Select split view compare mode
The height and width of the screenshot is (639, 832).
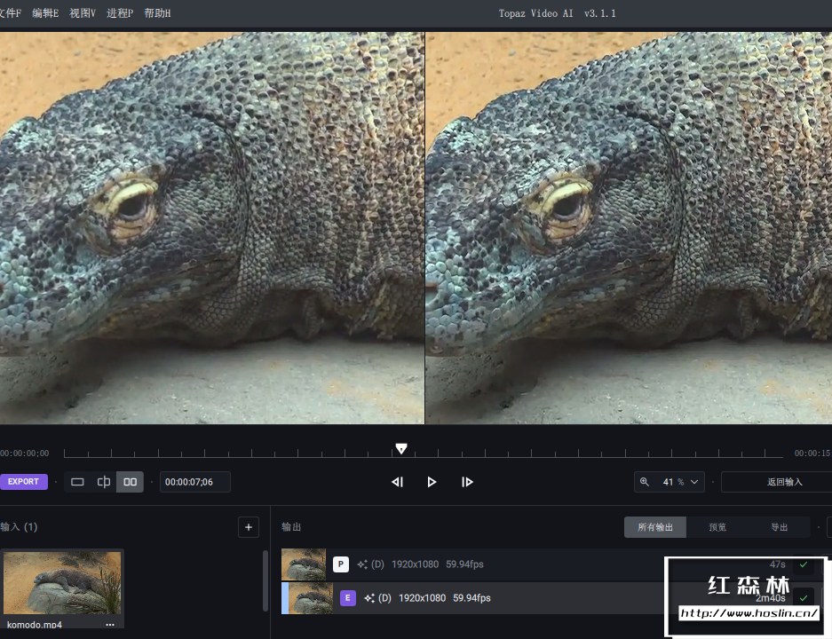(x=104, y=482)
